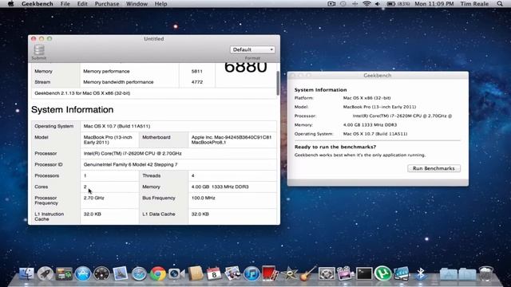511x287 pixels.
Task: Click the Geekbench icon in the dock
Action: [401, 273]
